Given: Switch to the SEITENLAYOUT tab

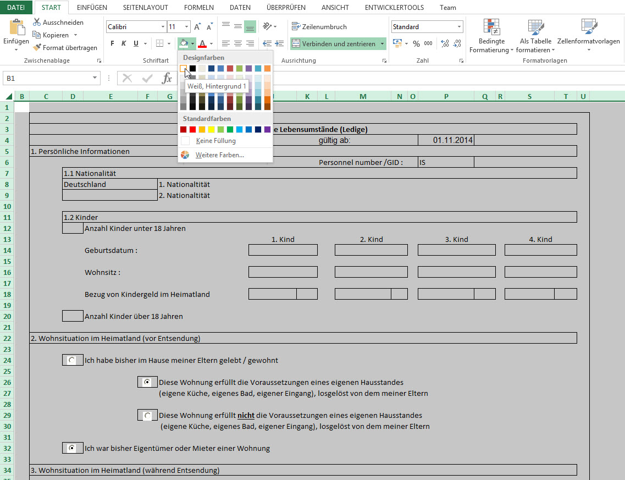Looking at the screenshot, I should (146, 7).
